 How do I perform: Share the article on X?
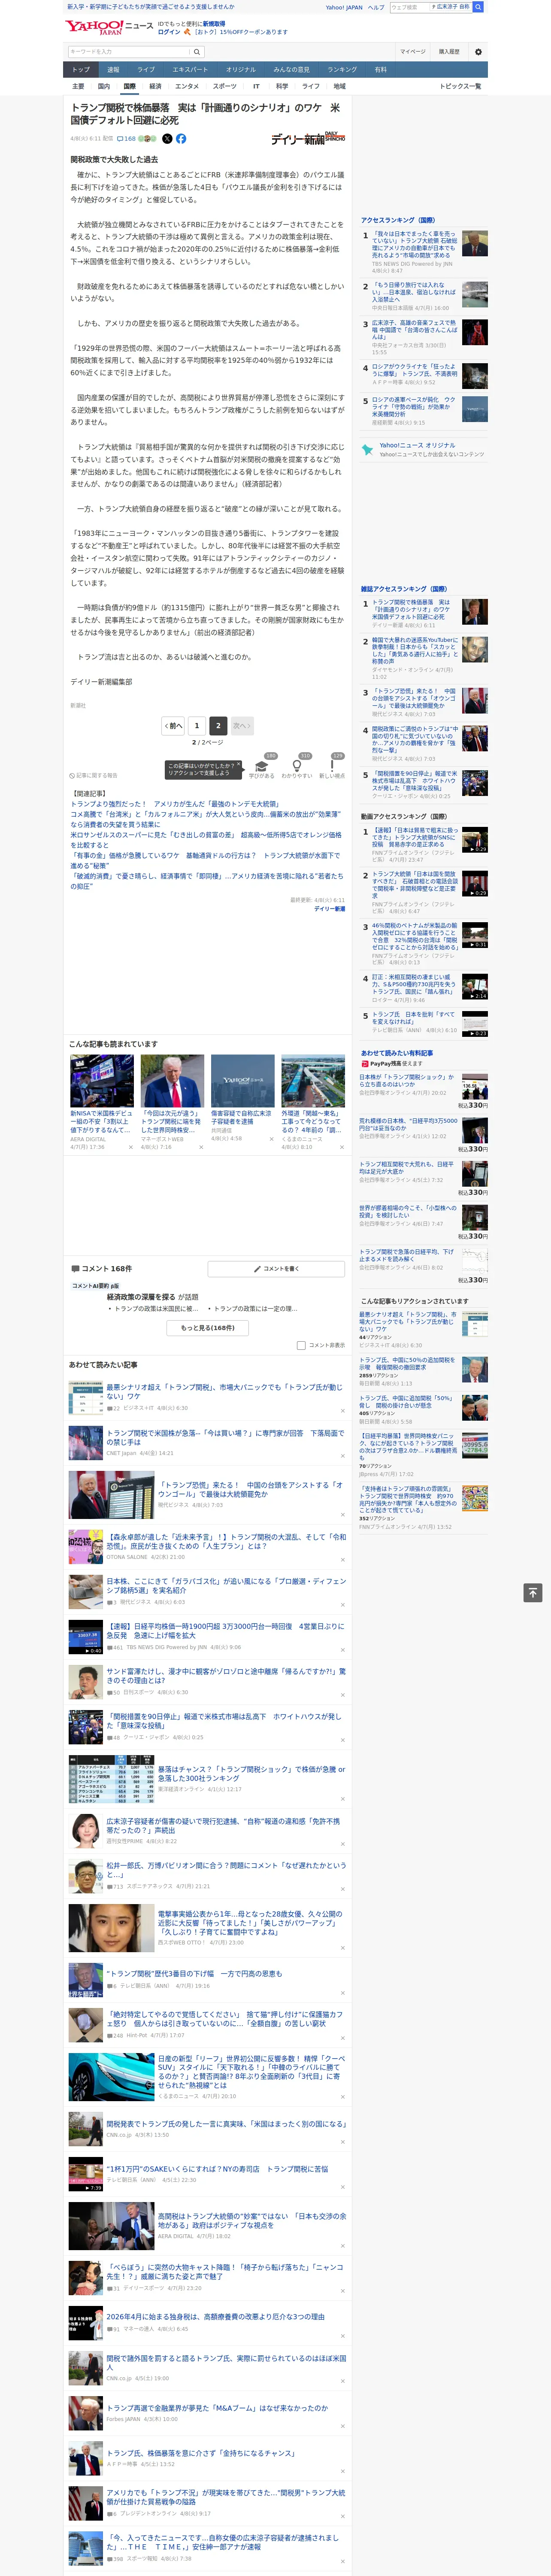[167, 139]
